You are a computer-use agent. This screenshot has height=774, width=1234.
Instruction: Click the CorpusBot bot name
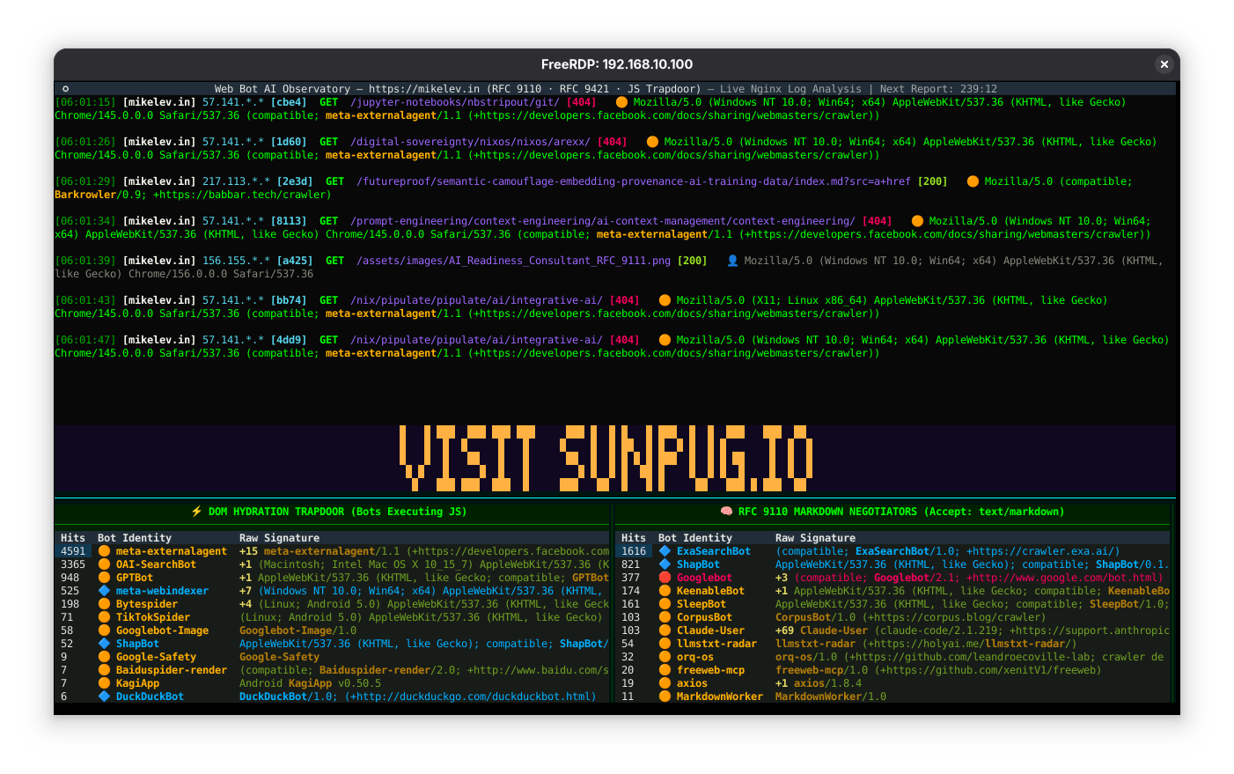[x=704, y=617]
